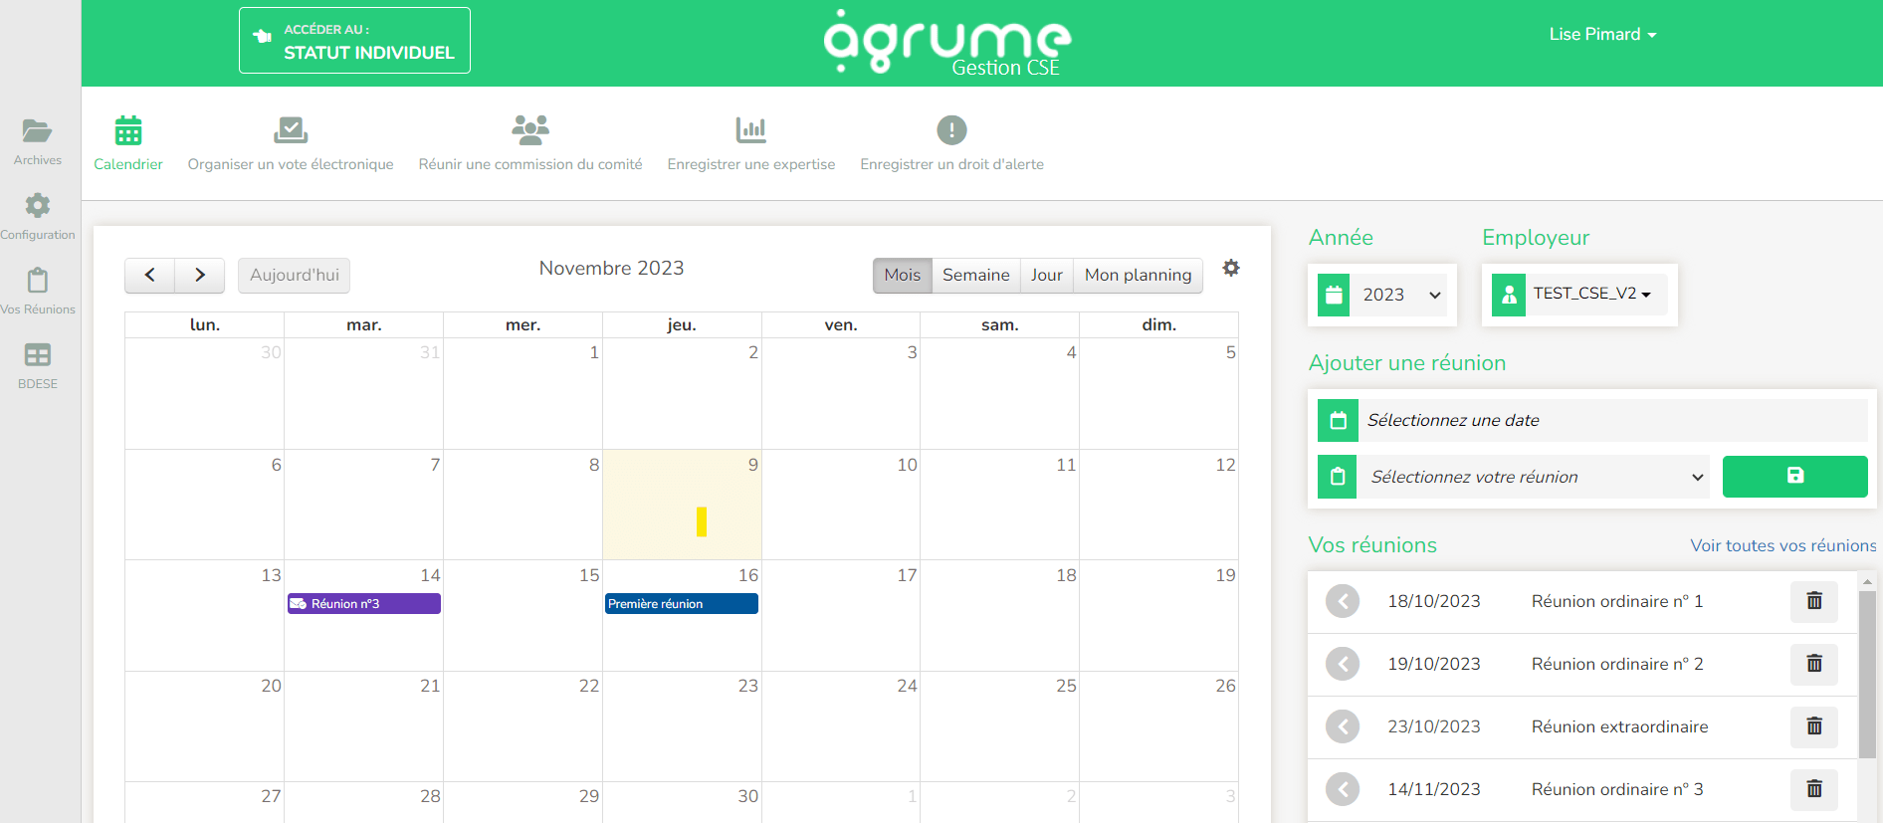This screenshot has height=823, width=1883.
Task: Delete meeting dated 18/10/2023
Action: 1813,601
